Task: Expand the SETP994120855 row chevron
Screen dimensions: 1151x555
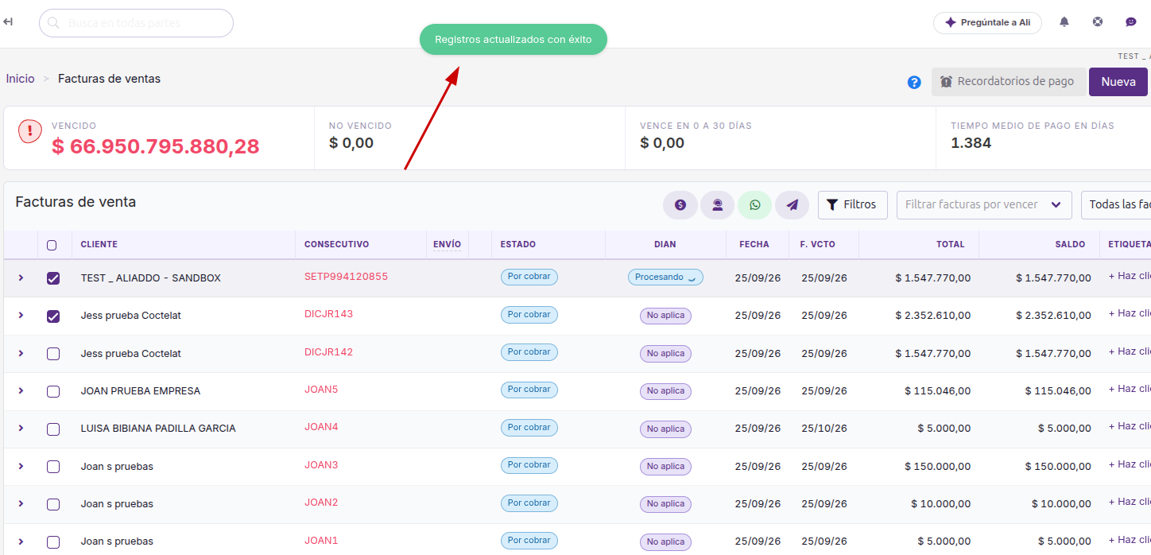Action: pyautogui.click(x=21, y=277)
